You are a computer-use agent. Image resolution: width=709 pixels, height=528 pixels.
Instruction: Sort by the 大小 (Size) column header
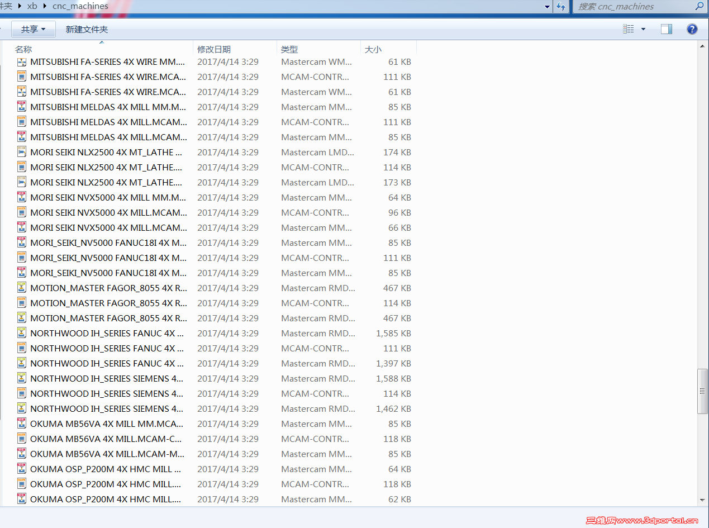[373, 49]
